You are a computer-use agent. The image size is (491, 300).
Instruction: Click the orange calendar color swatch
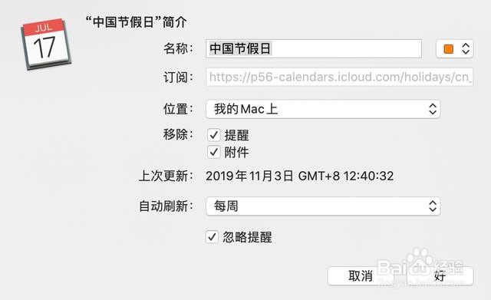coord(448,49)
